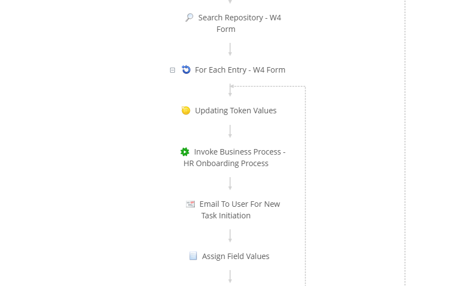The width and height of the screenshot is (449, 286).
Task: Click the Search Repository magnifier icon
Action: pos(189,18)
